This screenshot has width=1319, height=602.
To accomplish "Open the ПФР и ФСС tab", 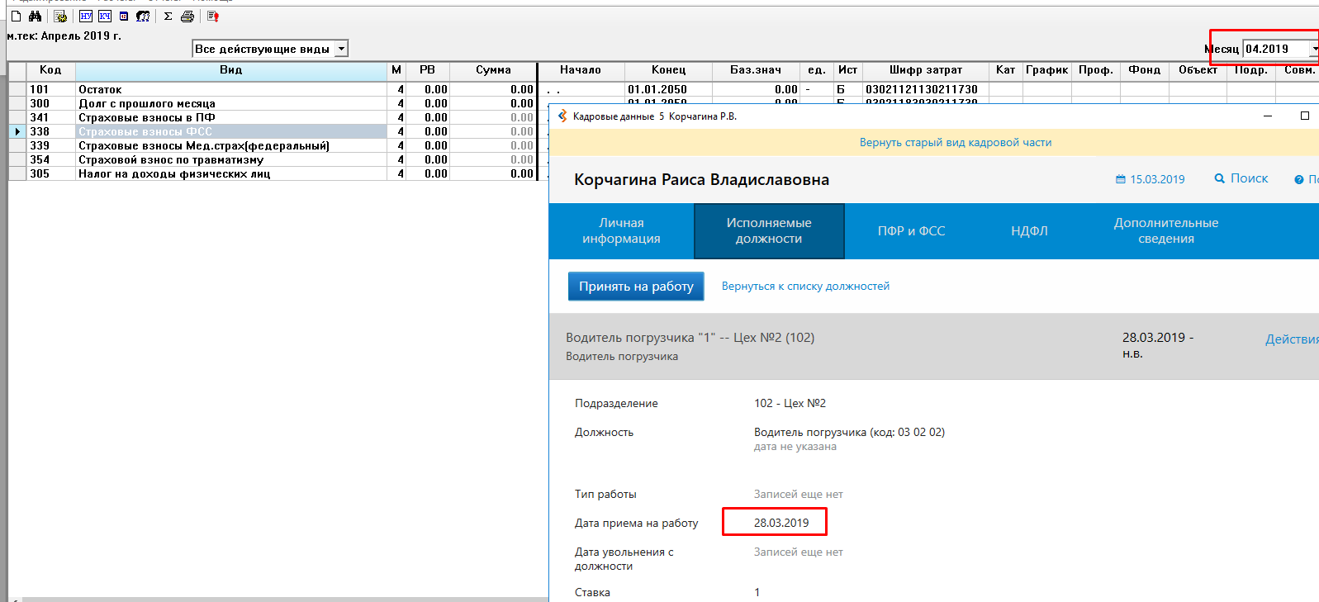I will point(911,230).
